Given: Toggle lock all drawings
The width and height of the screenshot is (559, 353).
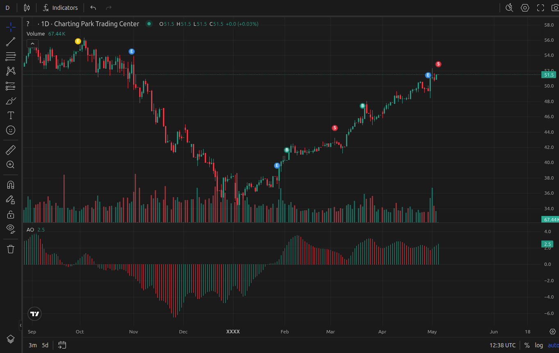Looking at the screenshot, I should tap(11, 214).
